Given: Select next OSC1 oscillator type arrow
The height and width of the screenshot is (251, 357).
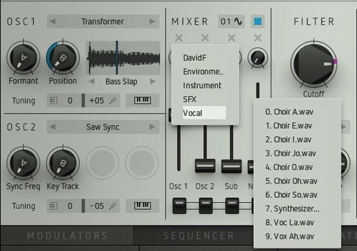Looking at the screenshot, I should [152, 21].
